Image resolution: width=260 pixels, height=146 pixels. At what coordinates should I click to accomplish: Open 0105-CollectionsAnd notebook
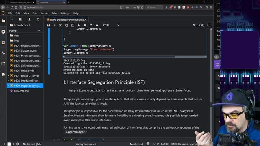[x=25, y=66]
